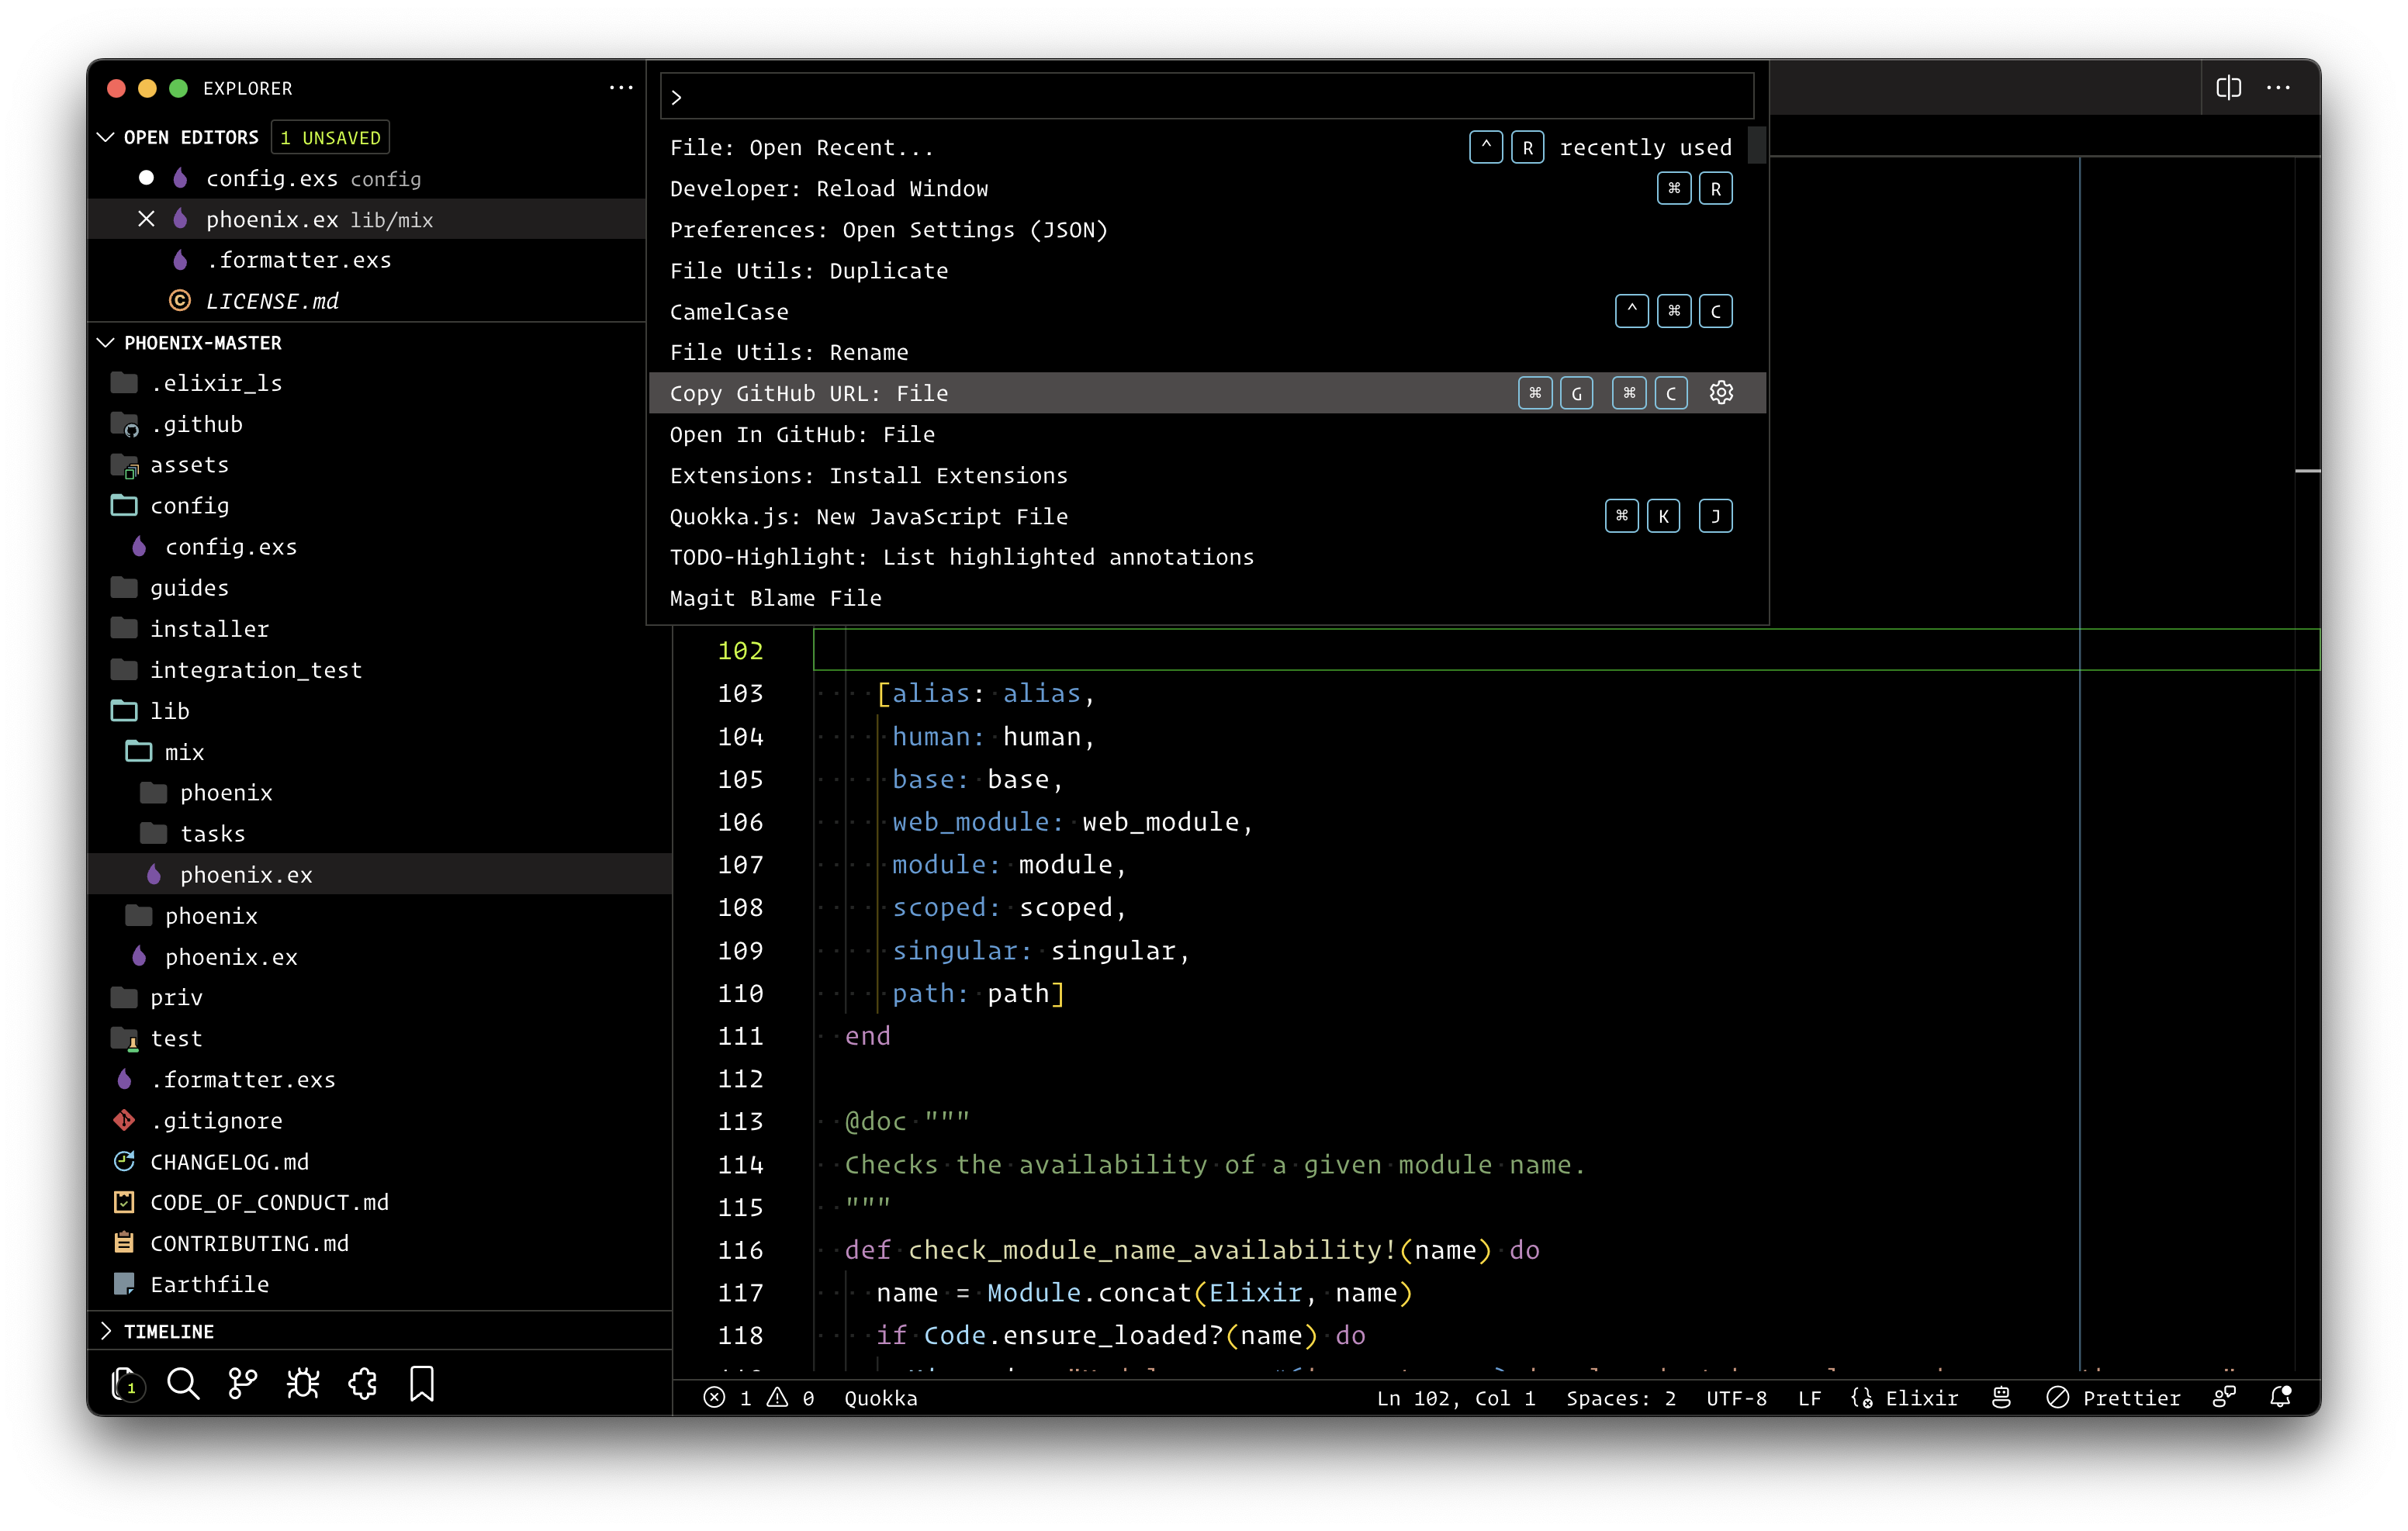The height and width of the screenshot is (1531, 2408).
Task: Click Spaces: 2 indentation setting
Action: coord(1620,1398)
